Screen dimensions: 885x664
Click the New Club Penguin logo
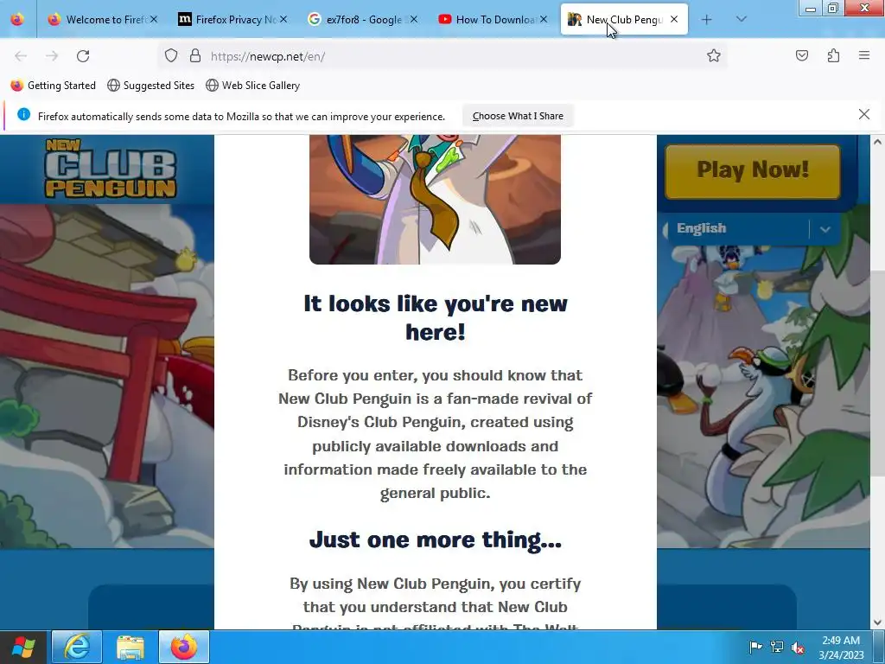[x=111, y=169]
